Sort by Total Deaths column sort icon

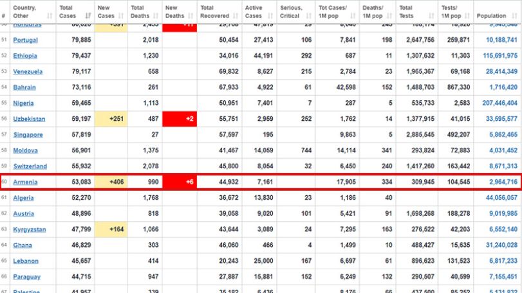point(156,15)
